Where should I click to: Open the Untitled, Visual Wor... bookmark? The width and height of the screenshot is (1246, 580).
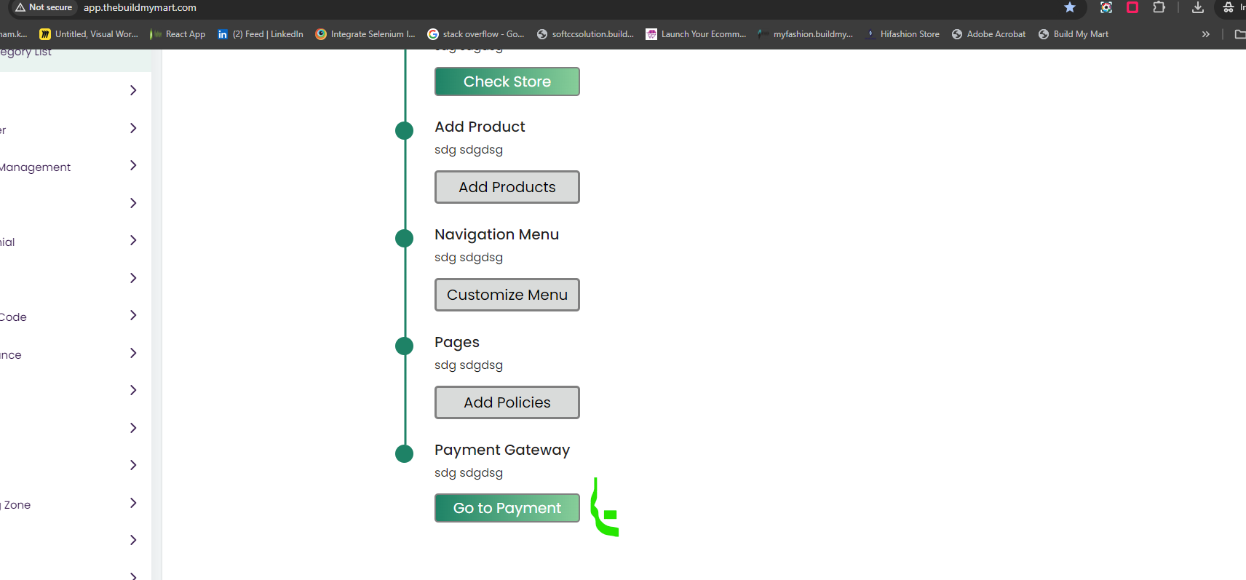coord(89,34)
